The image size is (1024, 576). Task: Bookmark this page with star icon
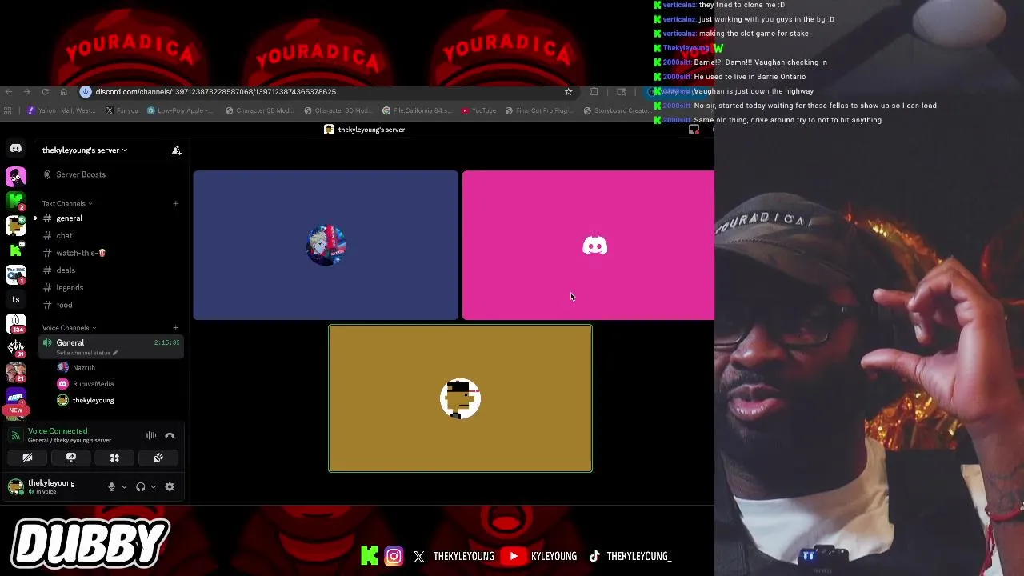569,92
